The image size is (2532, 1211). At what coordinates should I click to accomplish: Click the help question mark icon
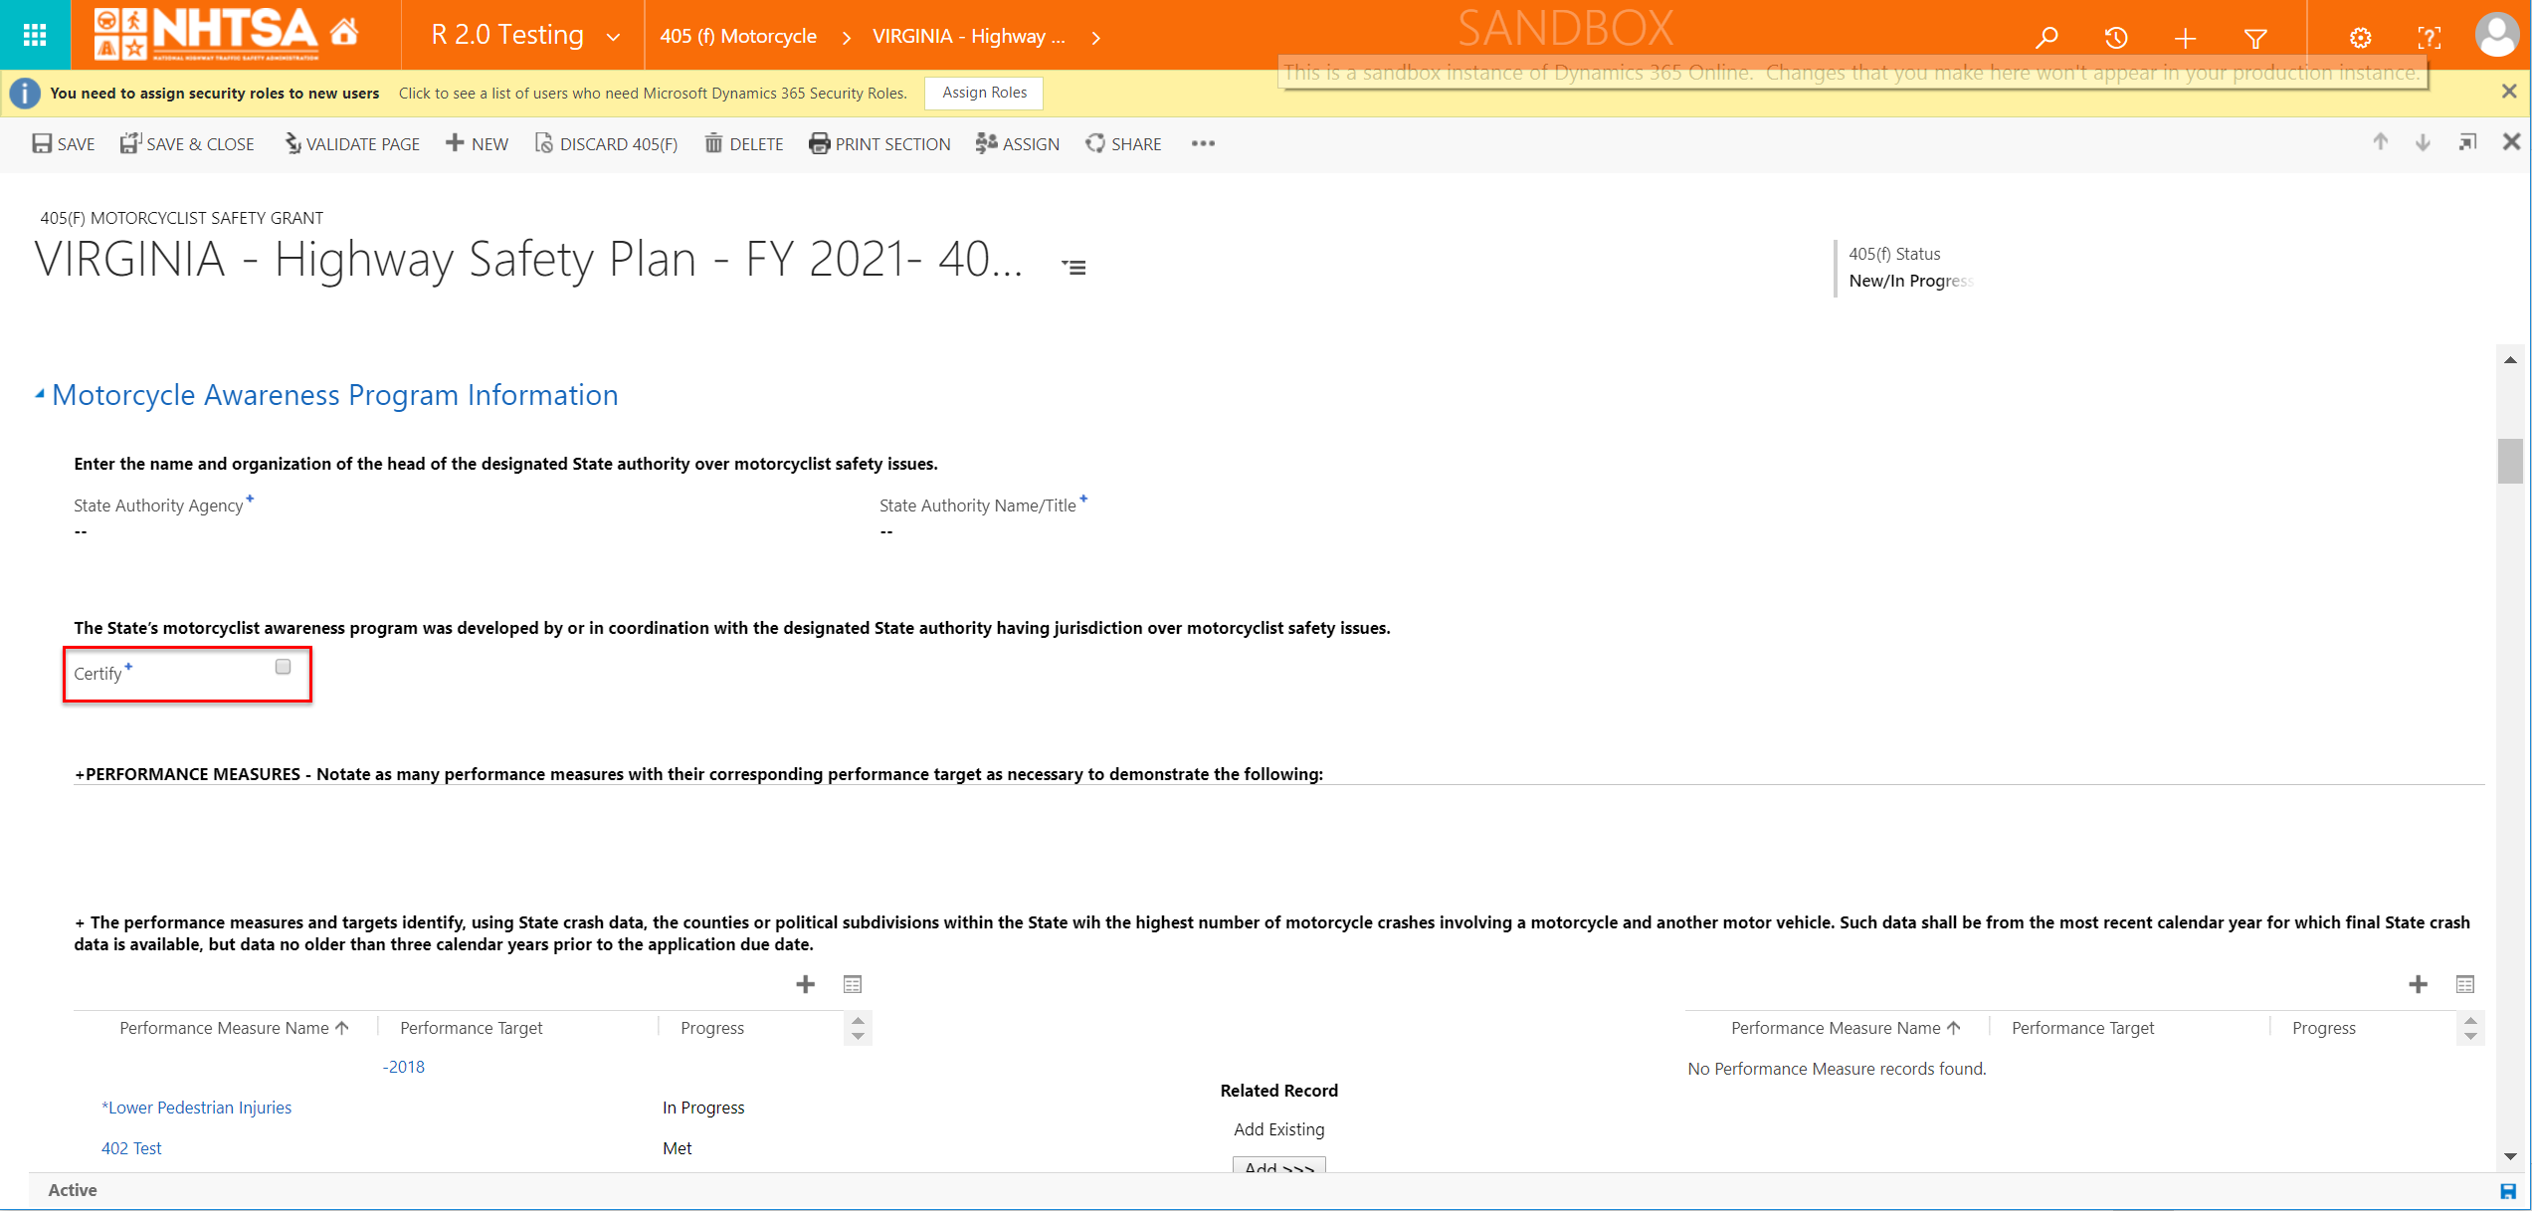tap(2429, 38)
